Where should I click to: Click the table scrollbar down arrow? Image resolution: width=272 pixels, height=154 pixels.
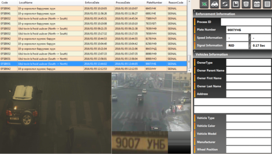(189, 71)
